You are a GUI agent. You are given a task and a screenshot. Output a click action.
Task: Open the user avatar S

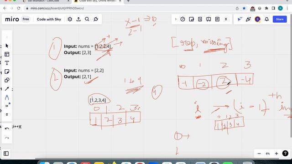click(x=257, y=19)
